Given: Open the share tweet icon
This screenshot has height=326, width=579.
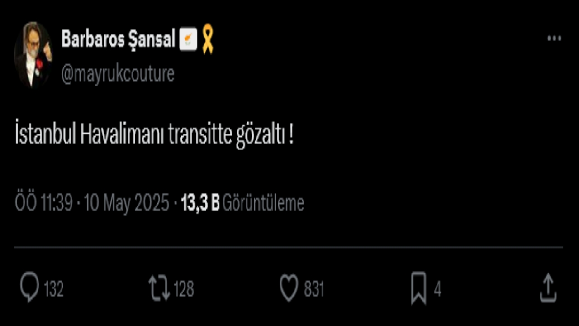Looking at the screenshot, I should (x=548, y=288).
